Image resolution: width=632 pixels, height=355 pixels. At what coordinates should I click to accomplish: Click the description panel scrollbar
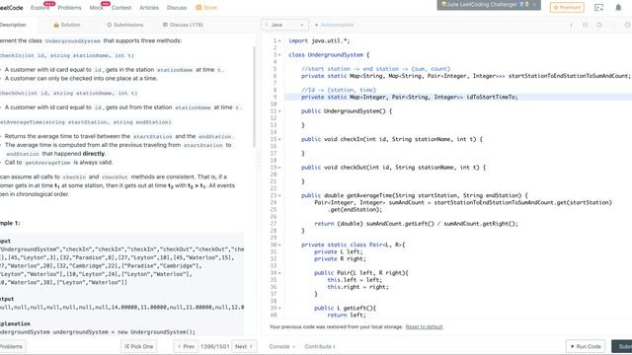255,97
